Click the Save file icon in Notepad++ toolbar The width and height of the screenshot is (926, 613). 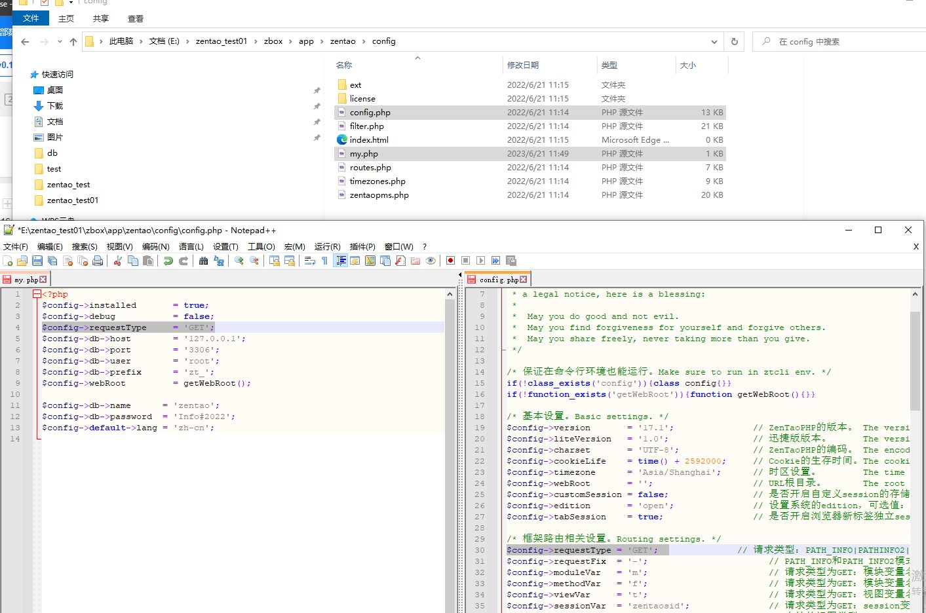click(37, 261)
